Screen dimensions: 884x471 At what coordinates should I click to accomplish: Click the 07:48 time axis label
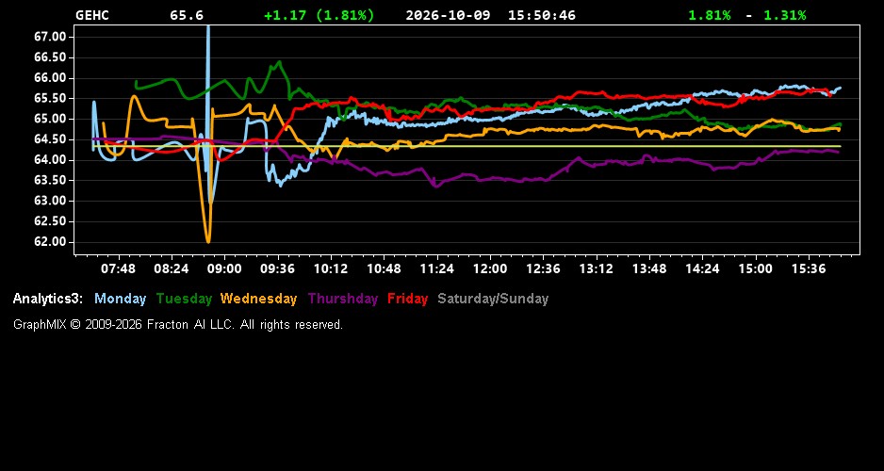click(118, 268)
